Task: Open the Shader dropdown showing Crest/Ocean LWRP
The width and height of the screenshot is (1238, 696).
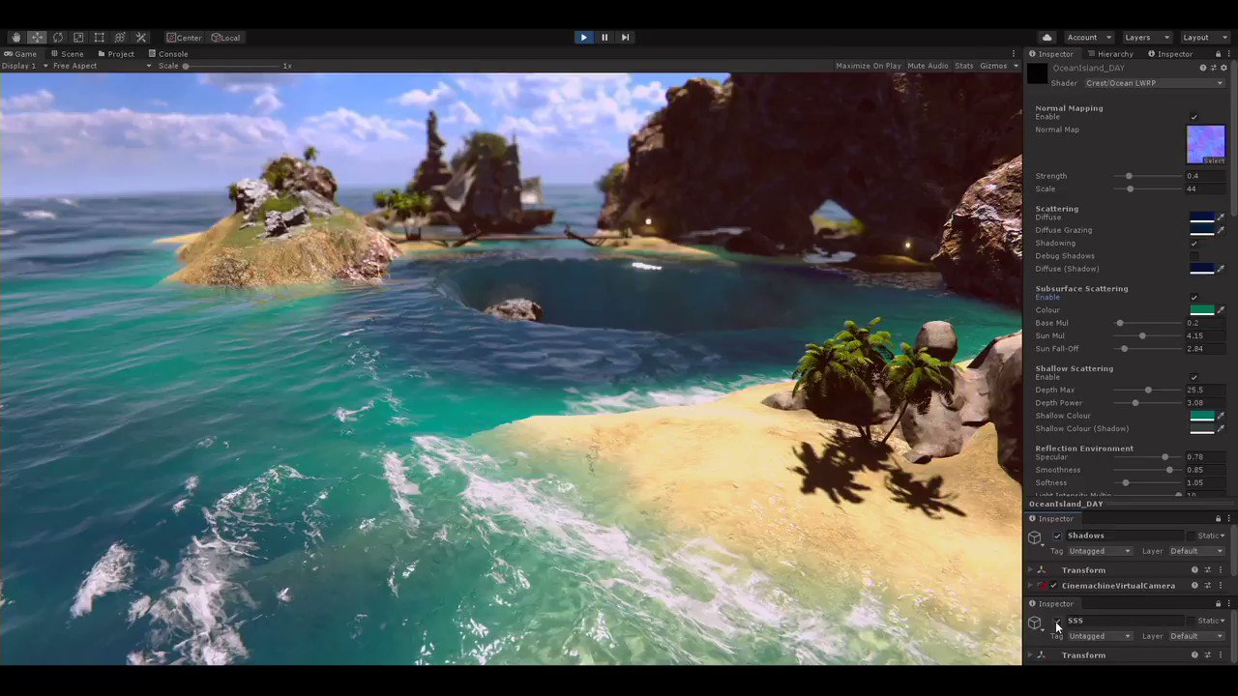Action: point(1154,83)
